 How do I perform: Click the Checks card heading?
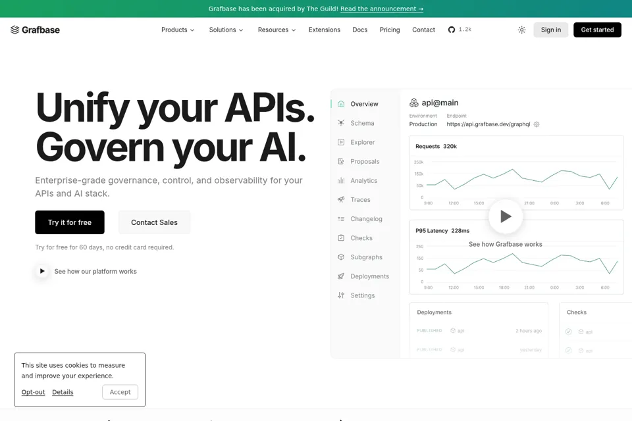[x=577, y=312]
